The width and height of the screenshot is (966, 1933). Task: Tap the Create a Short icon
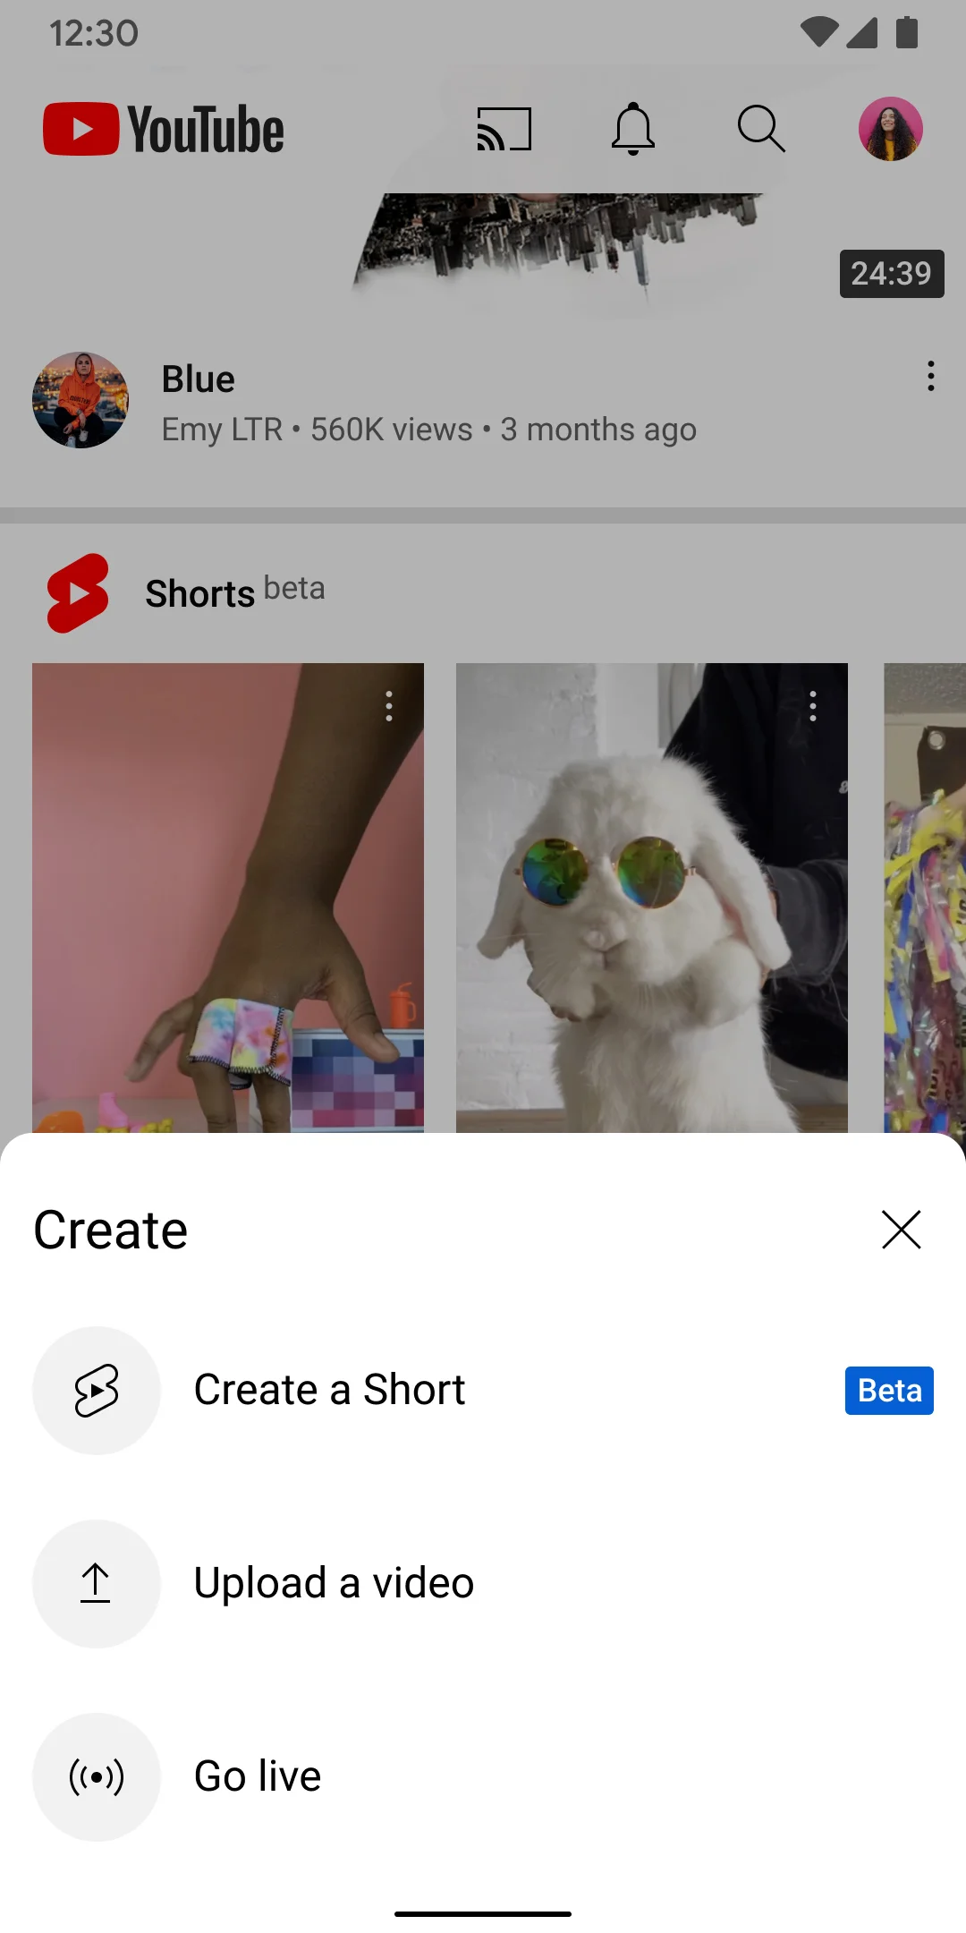tap(97, 1391)
